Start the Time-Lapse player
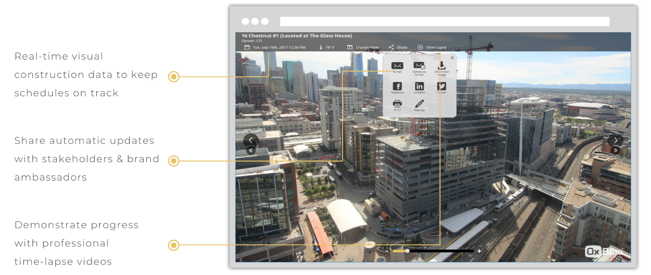The width and height of the screenshot is (651, 275). click(432, 47)
